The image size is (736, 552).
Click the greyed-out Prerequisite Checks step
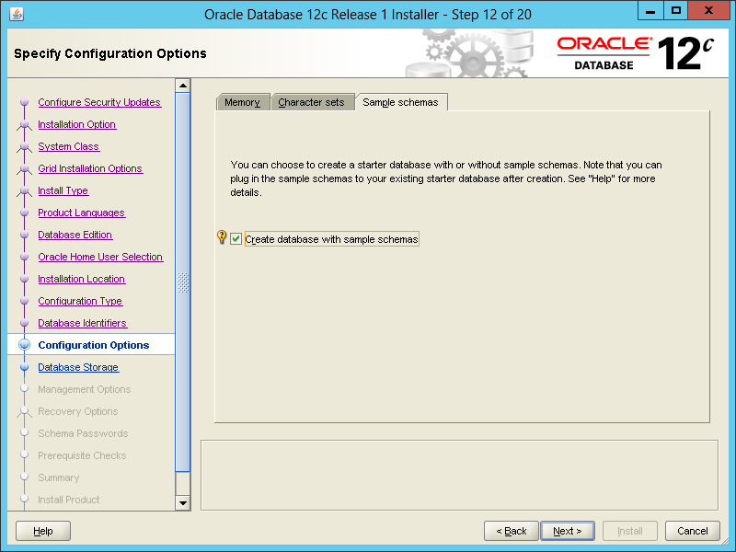[82, 455]
